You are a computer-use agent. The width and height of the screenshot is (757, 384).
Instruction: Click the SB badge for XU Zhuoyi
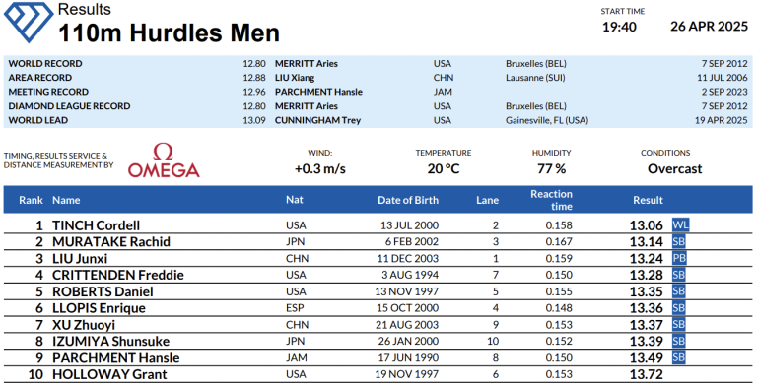click(x=679, y=325)
